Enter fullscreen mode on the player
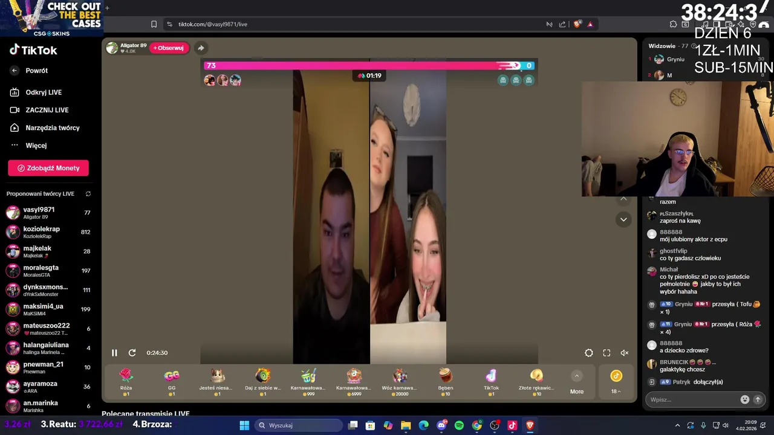Image resolution: width=774 pixels, height=435 pixels. pyautogui.click(x=607, y=353)
